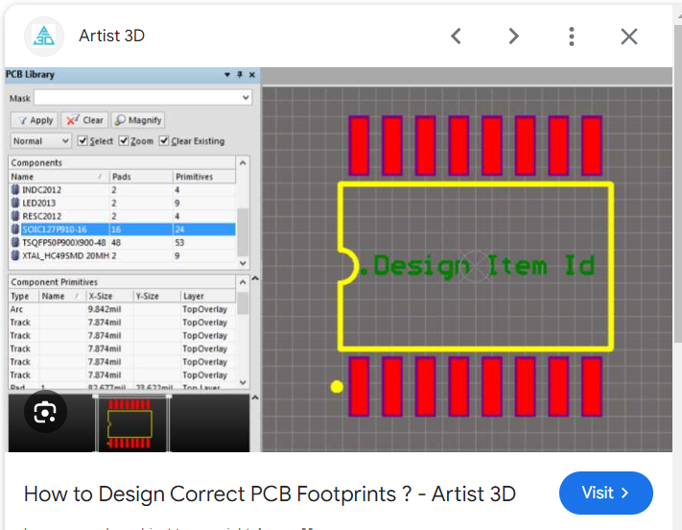Open the three-dot more options menu
Image resolution: width=682 pixels, height=530 pixels.
click(572, 36)
